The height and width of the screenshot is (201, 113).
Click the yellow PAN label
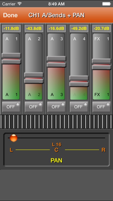click(56, 160)
